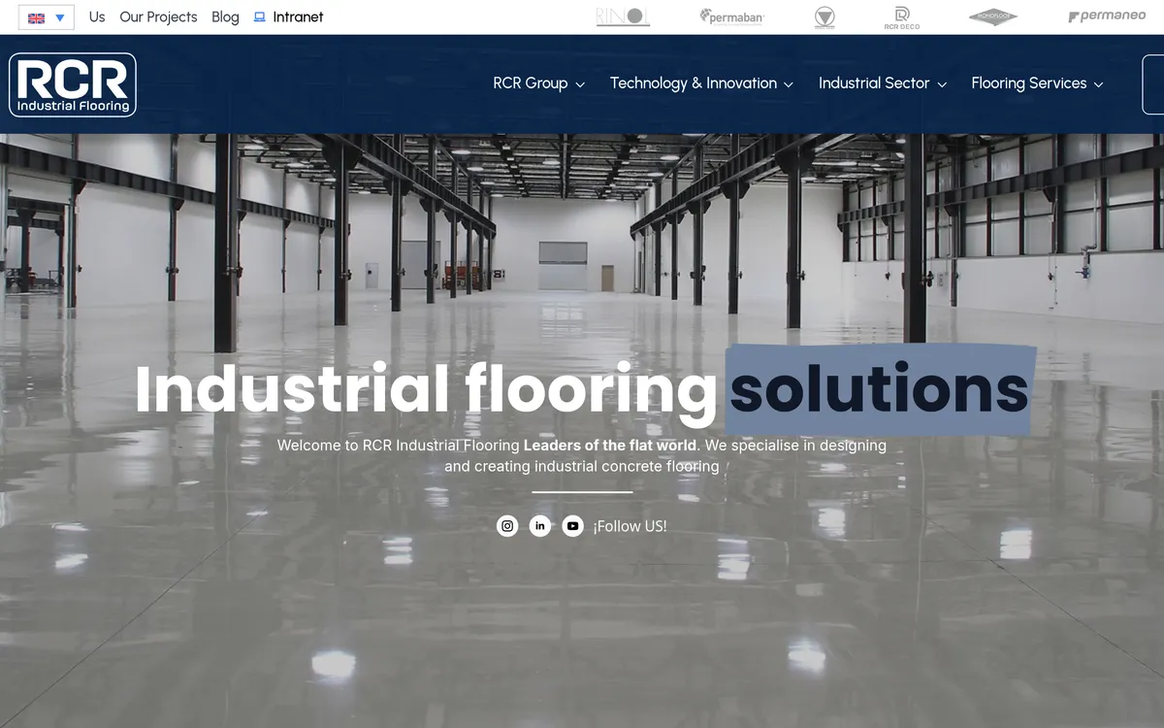
Task: Visit Our Projects link
Action: pos(158,17)
